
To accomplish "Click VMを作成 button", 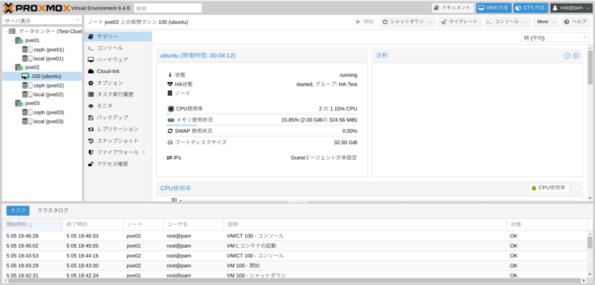I will pyautogui.click(x=493, y=8).
